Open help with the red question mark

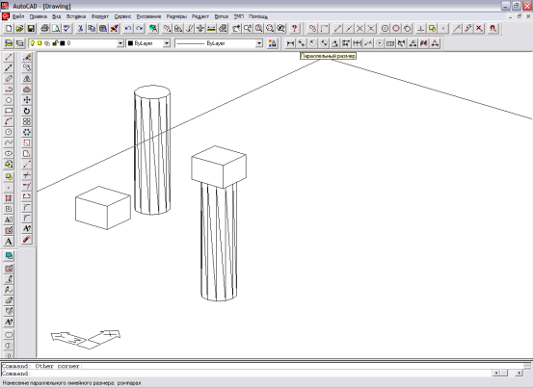pos(295,29)
